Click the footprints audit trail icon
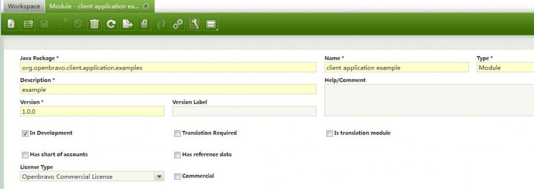534x189 pixels. pyautogui.click(x=161, y=24)
